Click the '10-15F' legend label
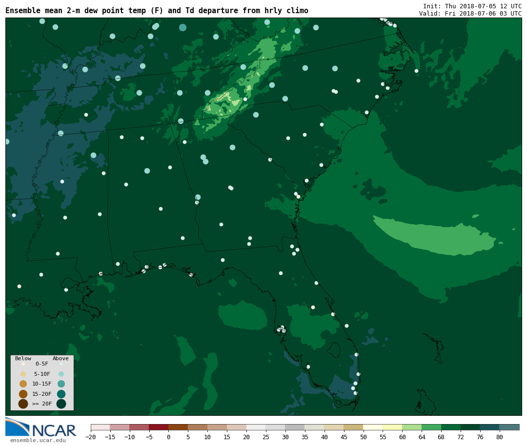 [42, 384]
